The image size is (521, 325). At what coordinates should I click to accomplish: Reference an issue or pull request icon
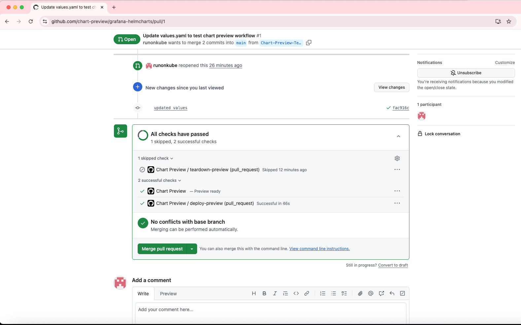pos(381,293)
